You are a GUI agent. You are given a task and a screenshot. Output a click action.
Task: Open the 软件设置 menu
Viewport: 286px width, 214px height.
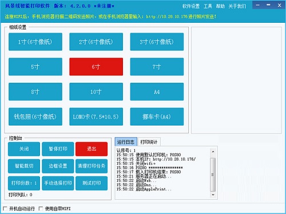point(191,6)
